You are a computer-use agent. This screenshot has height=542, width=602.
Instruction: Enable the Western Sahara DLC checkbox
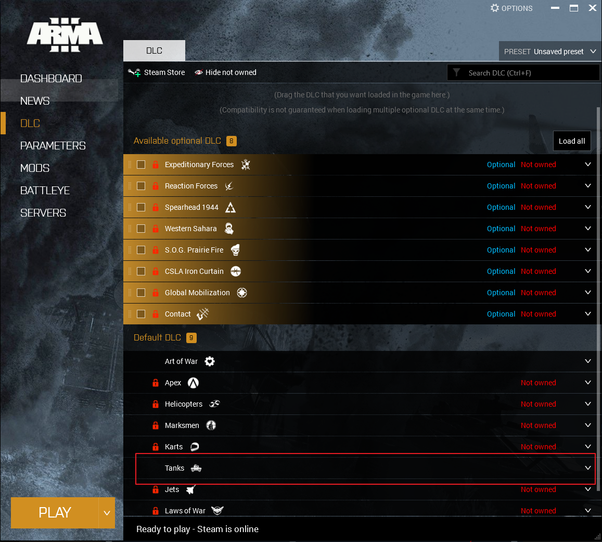pyautogui.click(x=141, y=229)
